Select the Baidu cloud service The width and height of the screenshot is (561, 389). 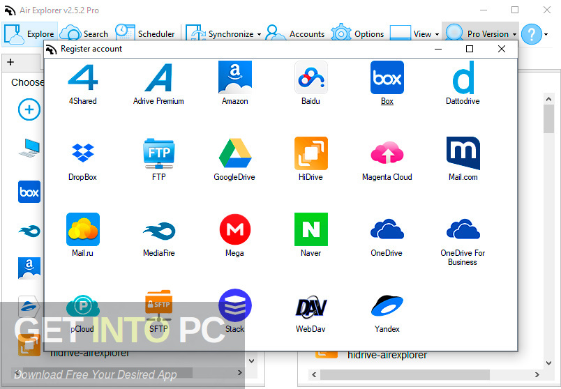[311, 84]
